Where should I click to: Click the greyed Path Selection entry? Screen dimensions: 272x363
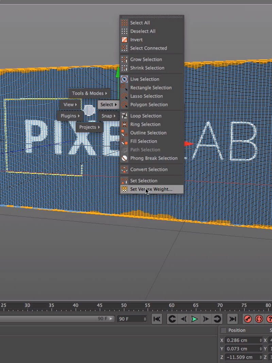[152, 150]
